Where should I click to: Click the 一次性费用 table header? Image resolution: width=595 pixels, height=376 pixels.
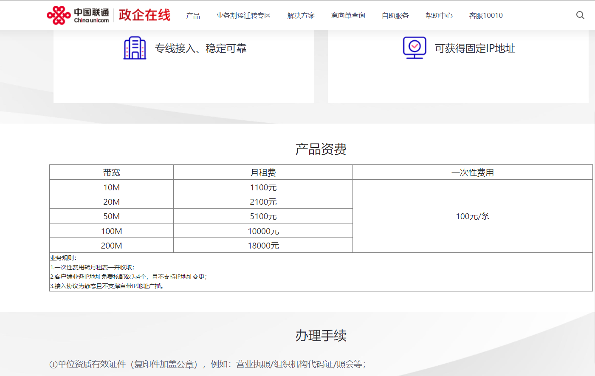(x=473, y=172)
